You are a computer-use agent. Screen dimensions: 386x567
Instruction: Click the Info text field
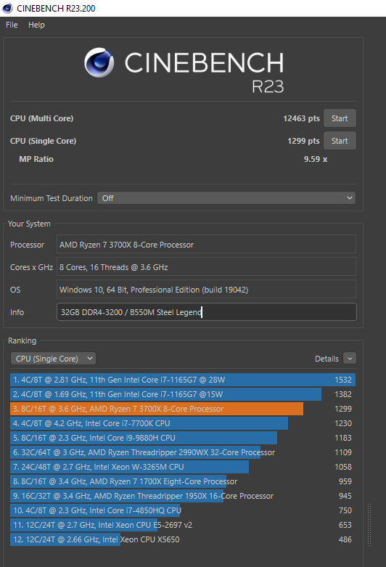[206, 311]
